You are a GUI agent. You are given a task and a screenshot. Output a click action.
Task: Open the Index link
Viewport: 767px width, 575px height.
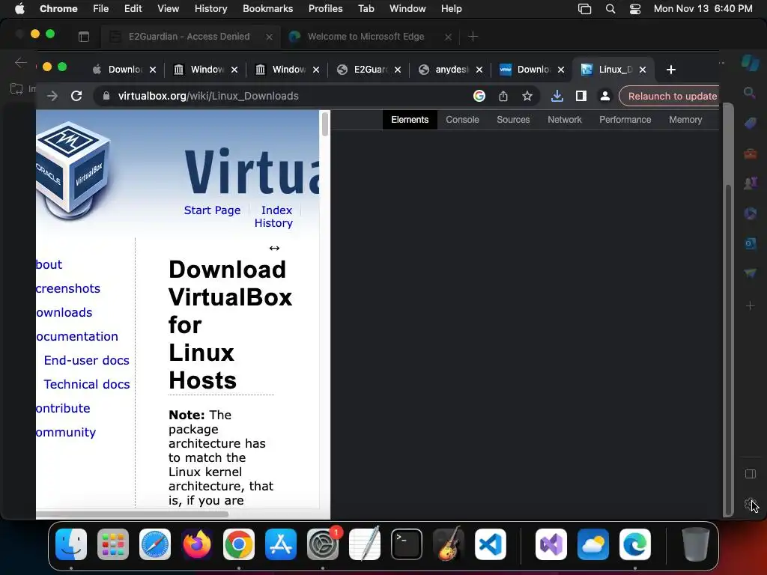276,210
